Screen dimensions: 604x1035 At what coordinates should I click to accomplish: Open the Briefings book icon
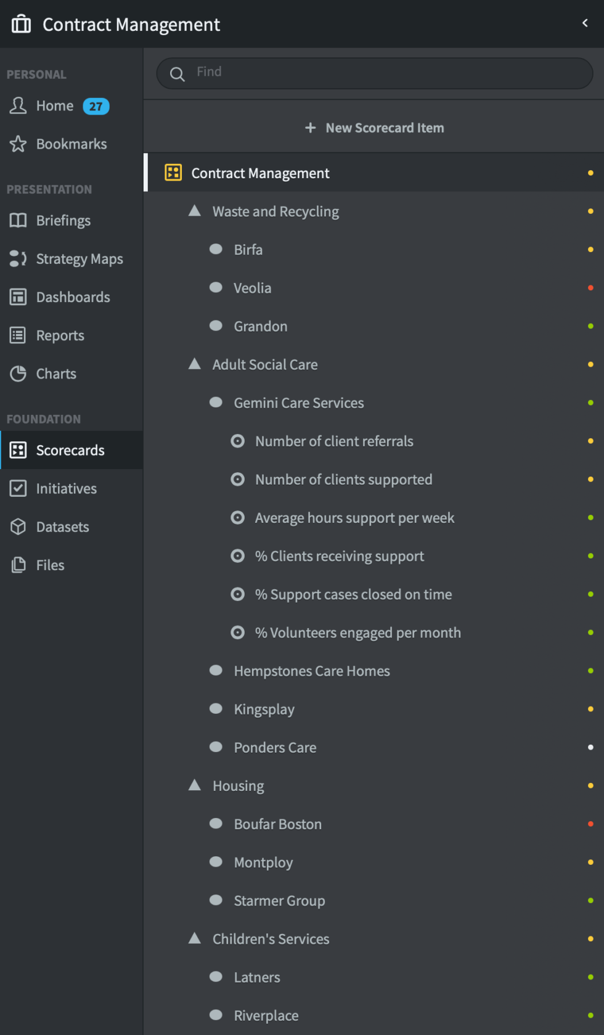coord(18,221)
